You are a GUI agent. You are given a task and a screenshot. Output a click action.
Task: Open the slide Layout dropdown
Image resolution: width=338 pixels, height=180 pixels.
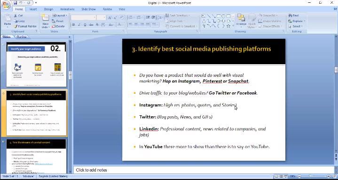pyautogui.click(x=60, y=15)
